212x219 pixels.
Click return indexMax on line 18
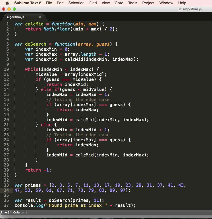[x=78, y=110]
